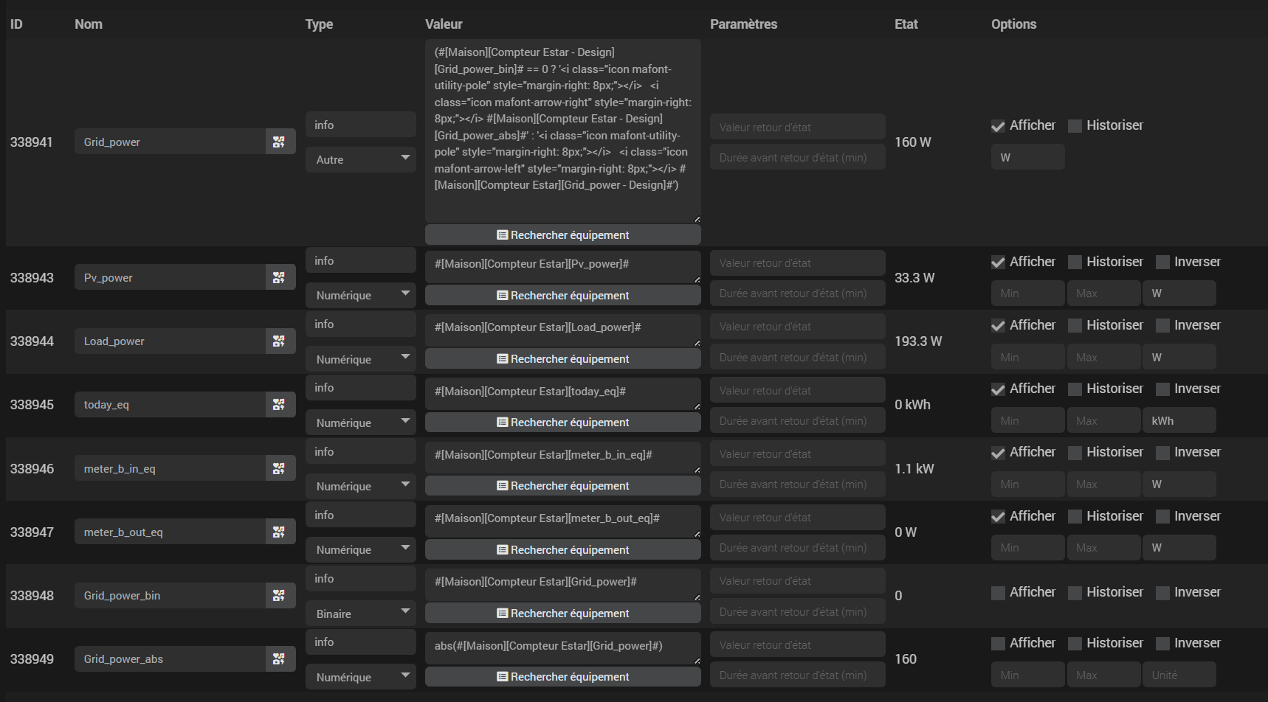Open the Numérique subtype dropdown for Pv_power
The width and height of the screenshot is (1268, 702).
pos(361,295)
